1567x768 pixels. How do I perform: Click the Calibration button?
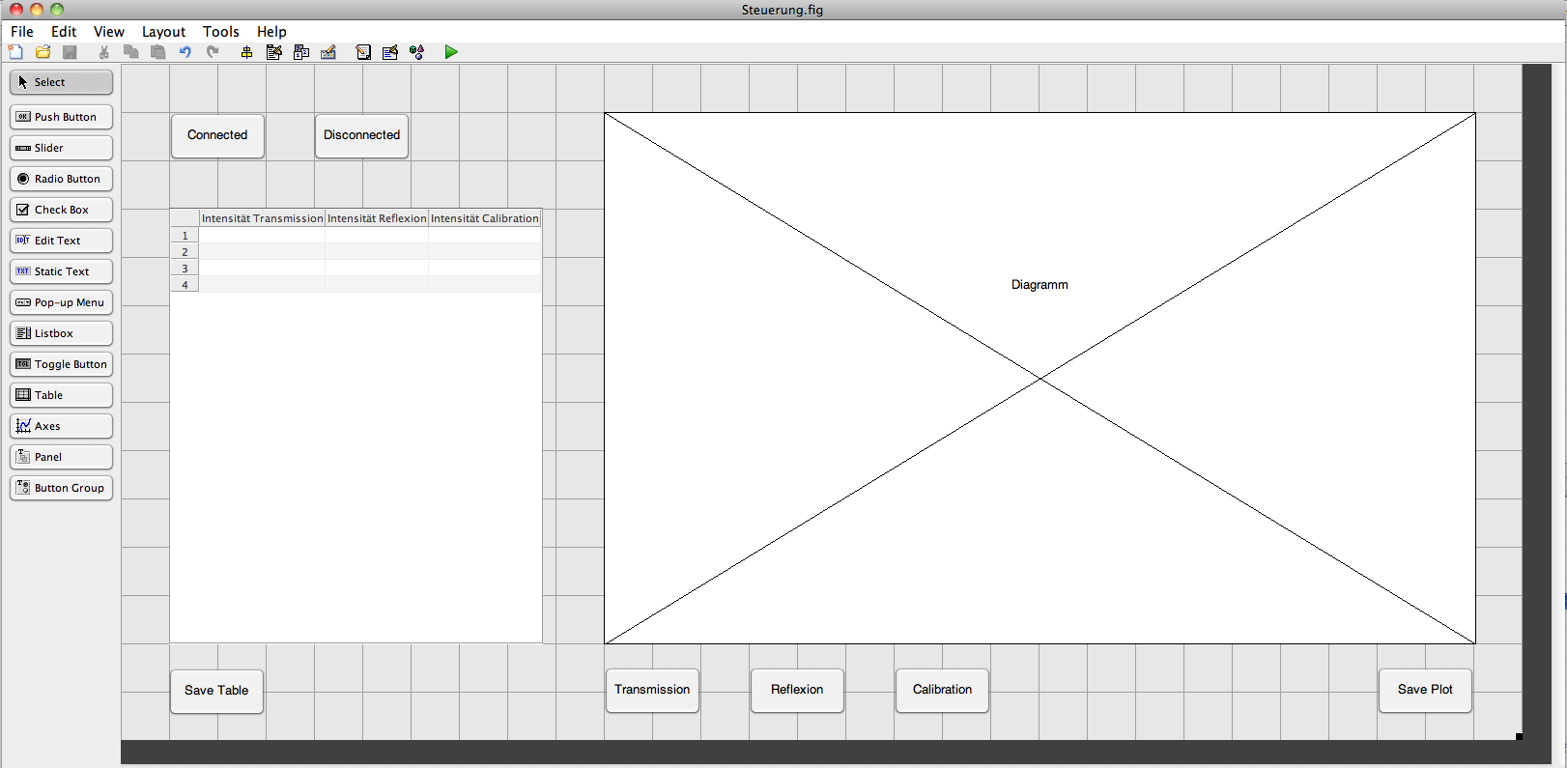coord(942,690)
